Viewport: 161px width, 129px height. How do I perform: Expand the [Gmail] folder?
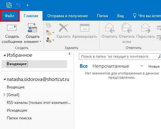[x=5, y=95]
